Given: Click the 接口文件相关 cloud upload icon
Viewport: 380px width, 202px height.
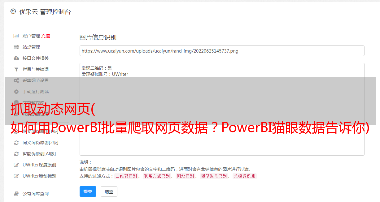Looking at the screenshot, I should [x=16, y=58].
